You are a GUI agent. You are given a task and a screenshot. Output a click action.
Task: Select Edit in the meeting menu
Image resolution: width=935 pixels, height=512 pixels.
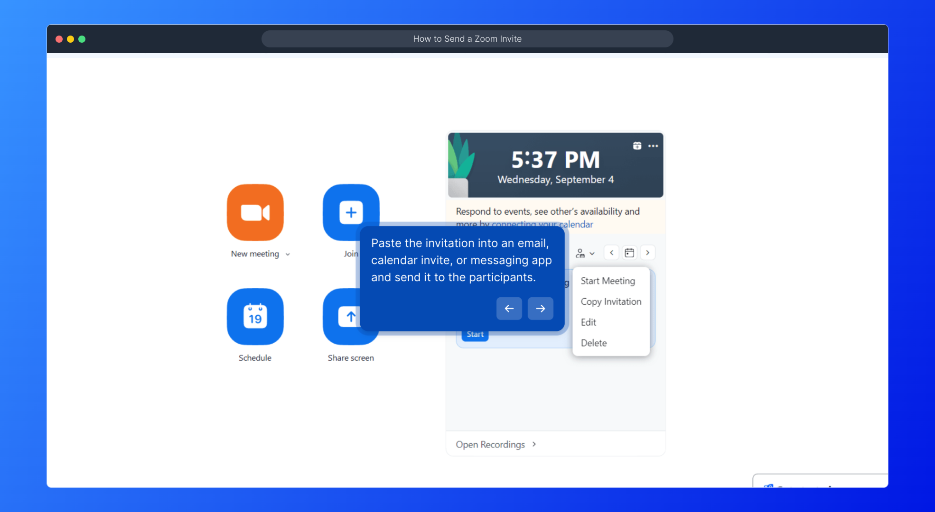click(x=589, y=322)
